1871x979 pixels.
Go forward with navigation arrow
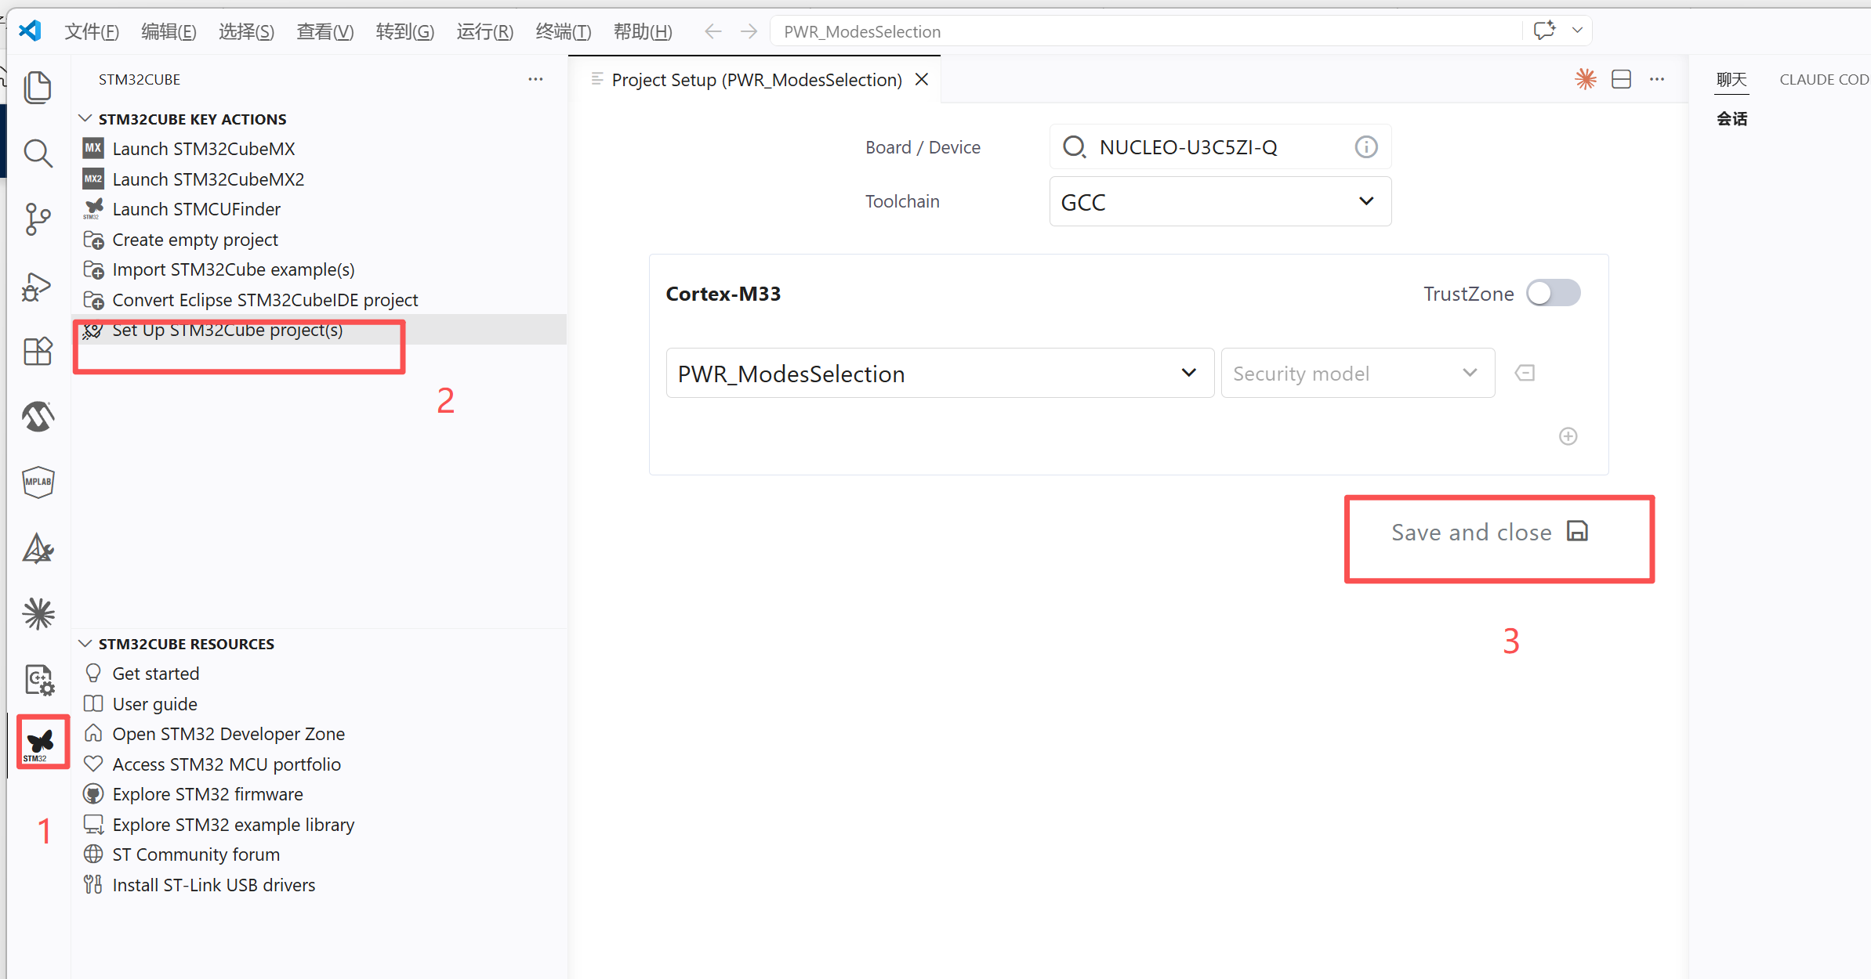point(749,31)
